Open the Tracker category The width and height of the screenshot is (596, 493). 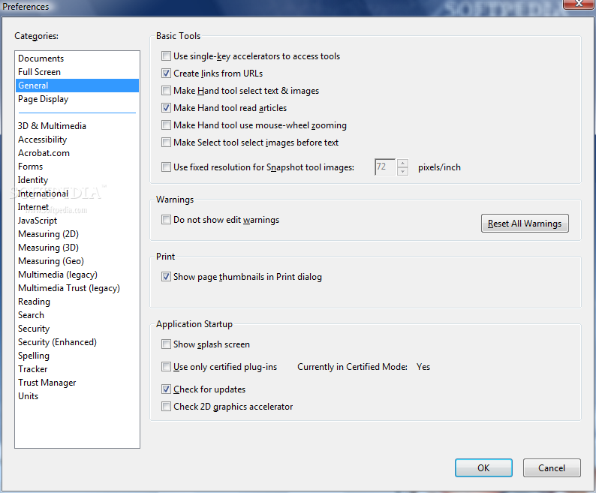pos(77,369)
